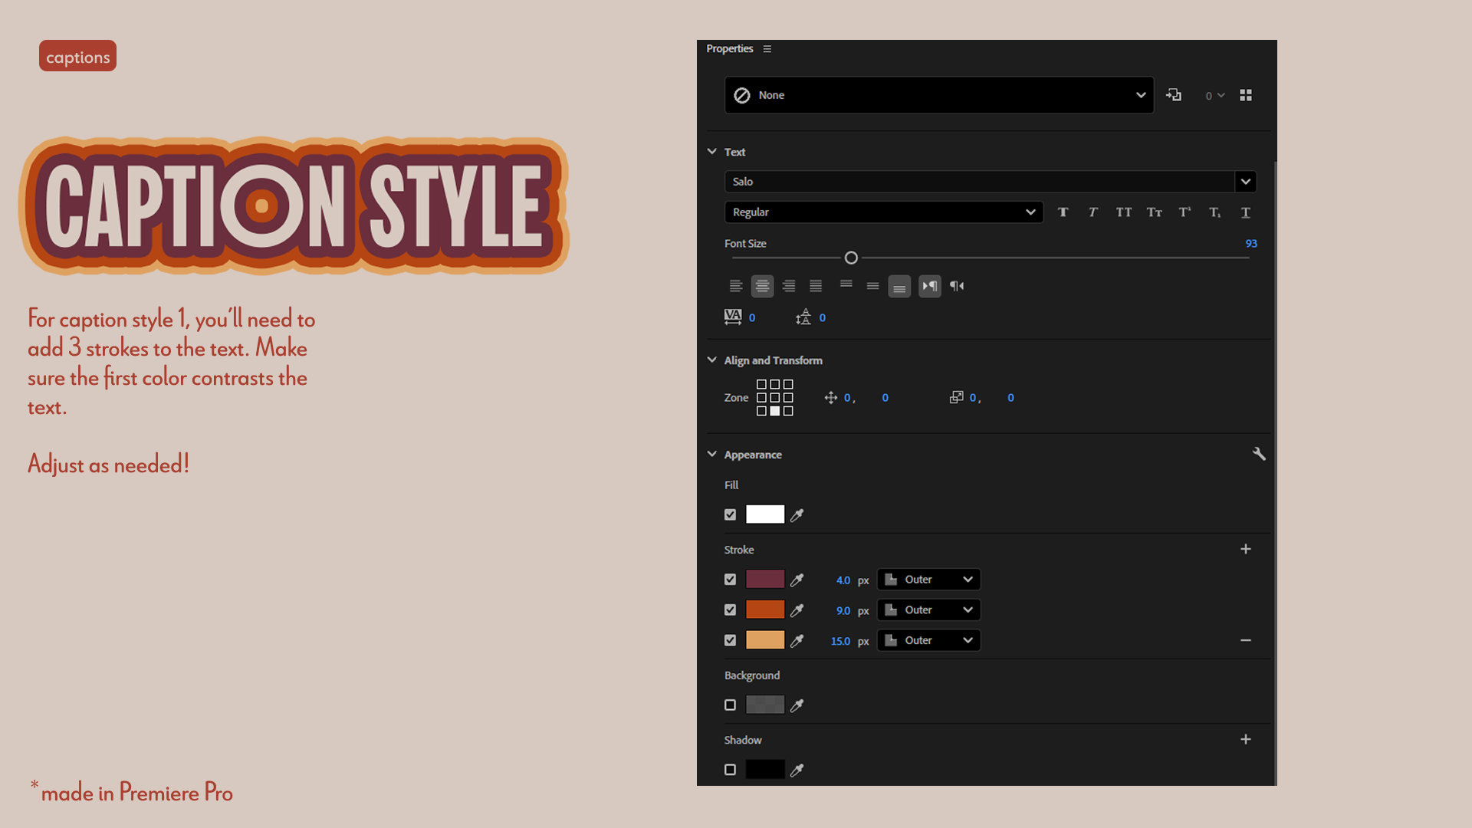This screenshot has width=1472, height=828.
Task: Toggle Faux Bold text style
Action: click(x=1063, y=212)
